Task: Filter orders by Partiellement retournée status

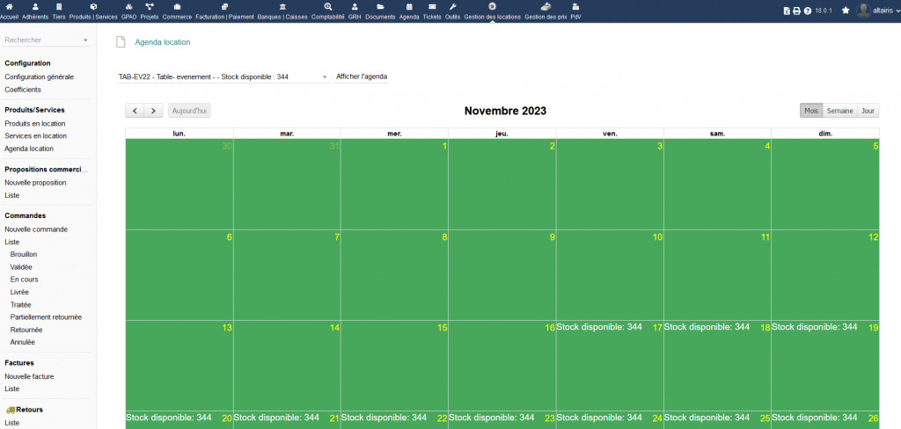Action: click(x=46, y=317)
